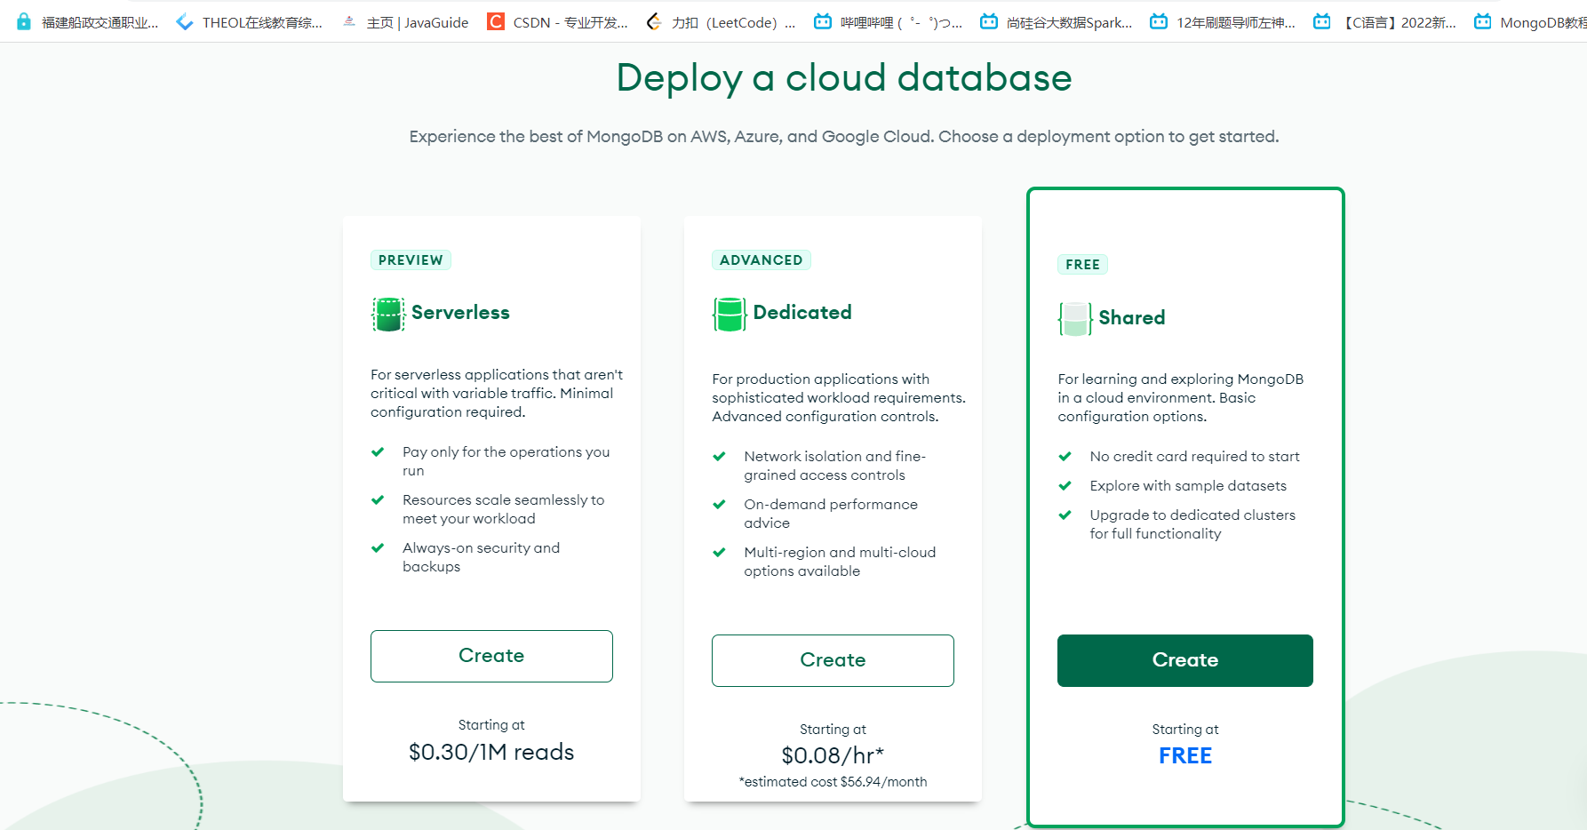The image size is (1587, 830).
Task: Create a free Shared cluster
Action: 1184,660
